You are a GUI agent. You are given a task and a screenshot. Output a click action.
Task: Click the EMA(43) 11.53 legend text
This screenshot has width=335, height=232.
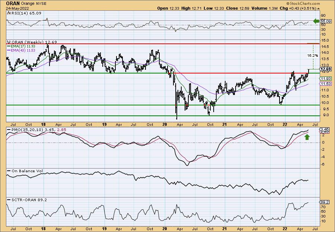(23, 50)
